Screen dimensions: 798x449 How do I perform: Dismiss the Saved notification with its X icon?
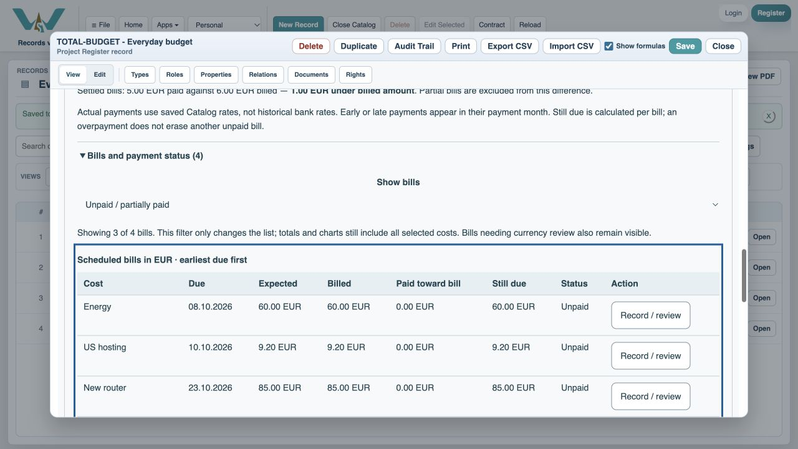pyautogui.click(x=769, y=116)
